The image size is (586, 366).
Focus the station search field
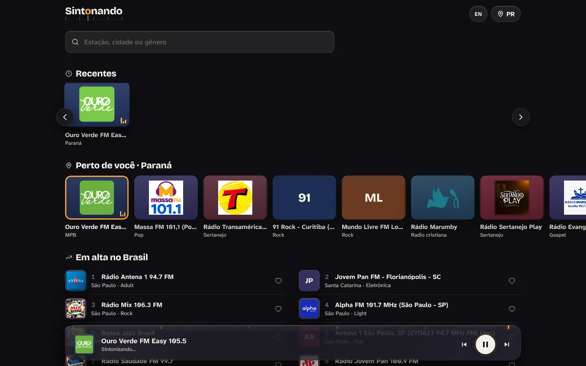pos(200,42)
